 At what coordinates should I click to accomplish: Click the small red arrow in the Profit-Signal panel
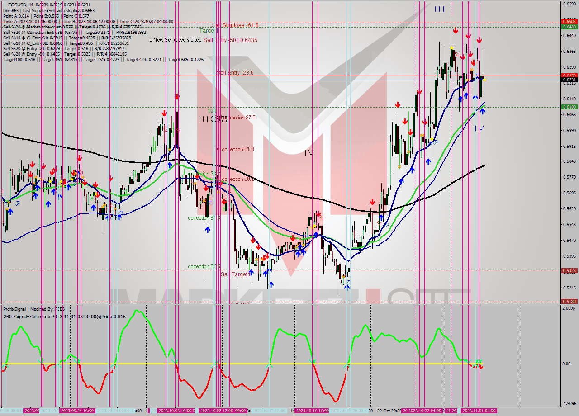tap(481, 367)
